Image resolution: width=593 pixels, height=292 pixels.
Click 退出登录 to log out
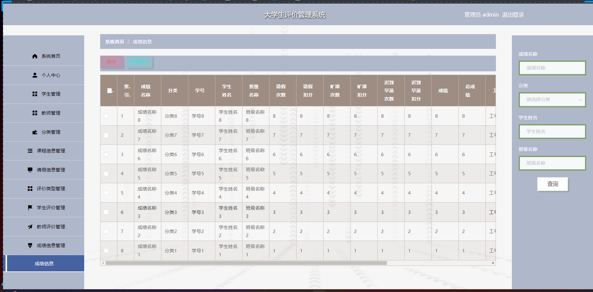pyautogui.click(x=513, y=15)
